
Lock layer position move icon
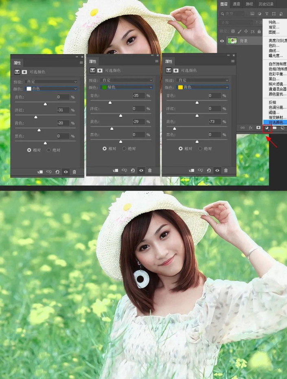246,31
